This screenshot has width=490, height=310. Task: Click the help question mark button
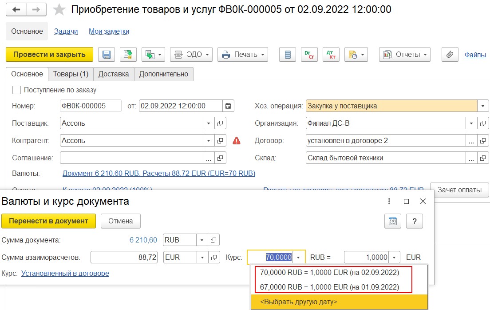pos(414,221)
